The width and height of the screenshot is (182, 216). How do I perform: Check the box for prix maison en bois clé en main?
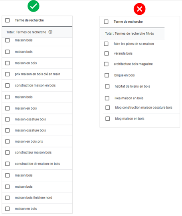click(8, 74)
